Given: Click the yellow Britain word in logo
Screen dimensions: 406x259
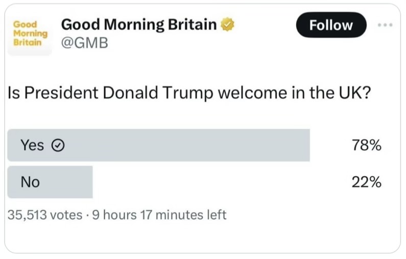Looking at the screenshot, I should click(28, 42).
